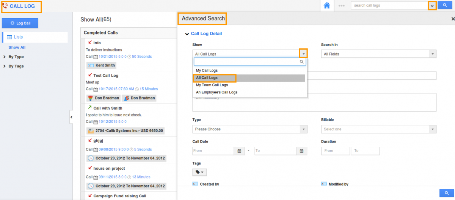Screen dimensions: 455x200
Task: Expand the By Type tree item
Action: [x=16, y=57]
